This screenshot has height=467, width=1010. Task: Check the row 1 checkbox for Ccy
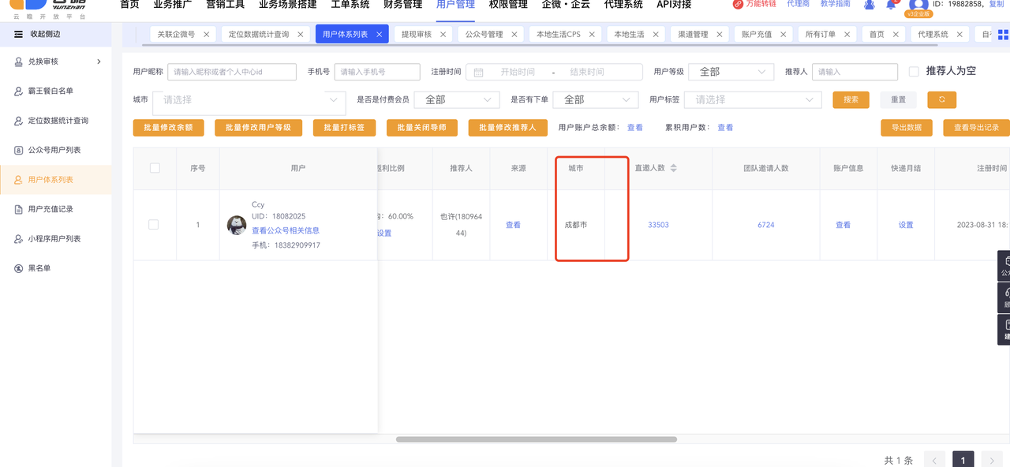pos(154,225)
